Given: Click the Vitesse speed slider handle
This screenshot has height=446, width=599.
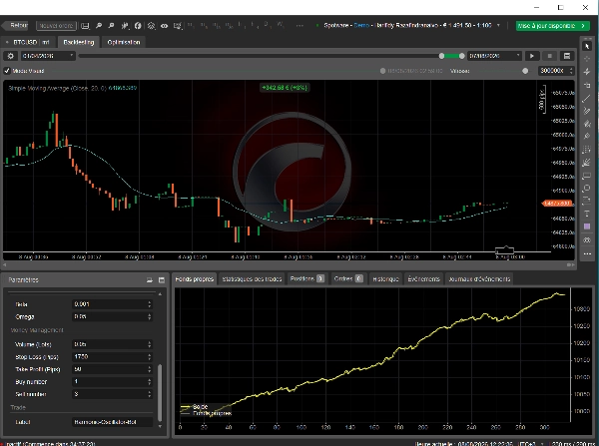Looking at the screenshot, I should 525,71.
